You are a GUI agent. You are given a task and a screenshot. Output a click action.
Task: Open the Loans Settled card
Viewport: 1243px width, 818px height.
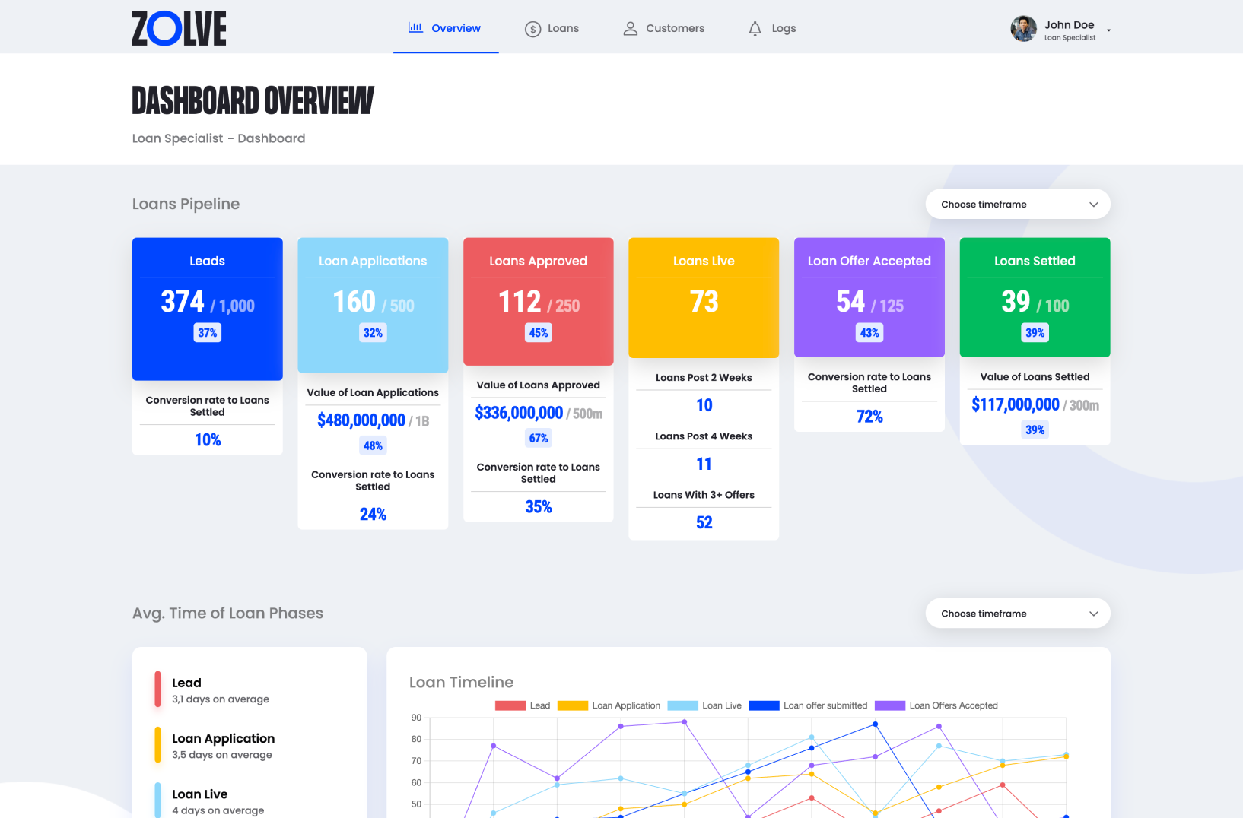[x=1035, y=297]
